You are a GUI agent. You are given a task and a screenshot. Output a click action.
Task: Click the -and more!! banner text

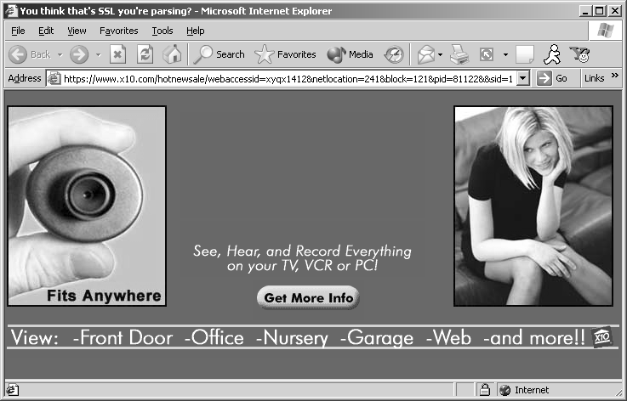pyautogui.click(x=534, y=338)
